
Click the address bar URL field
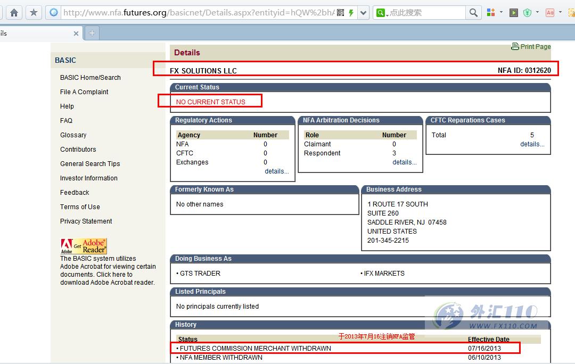[199, 13]
